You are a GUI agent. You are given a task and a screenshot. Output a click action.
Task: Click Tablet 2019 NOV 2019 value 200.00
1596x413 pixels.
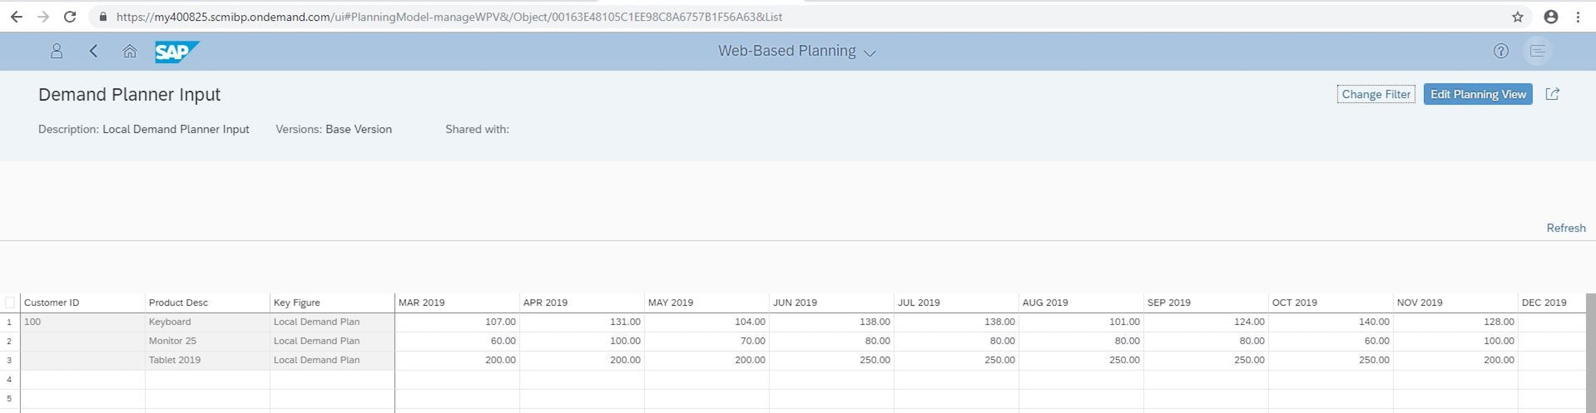1456,360
